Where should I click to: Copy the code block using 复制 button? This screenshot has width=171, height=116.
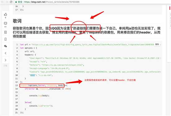(157, 44)
